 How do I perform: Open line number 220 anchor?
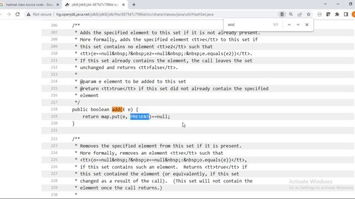(x=54, y=123)
